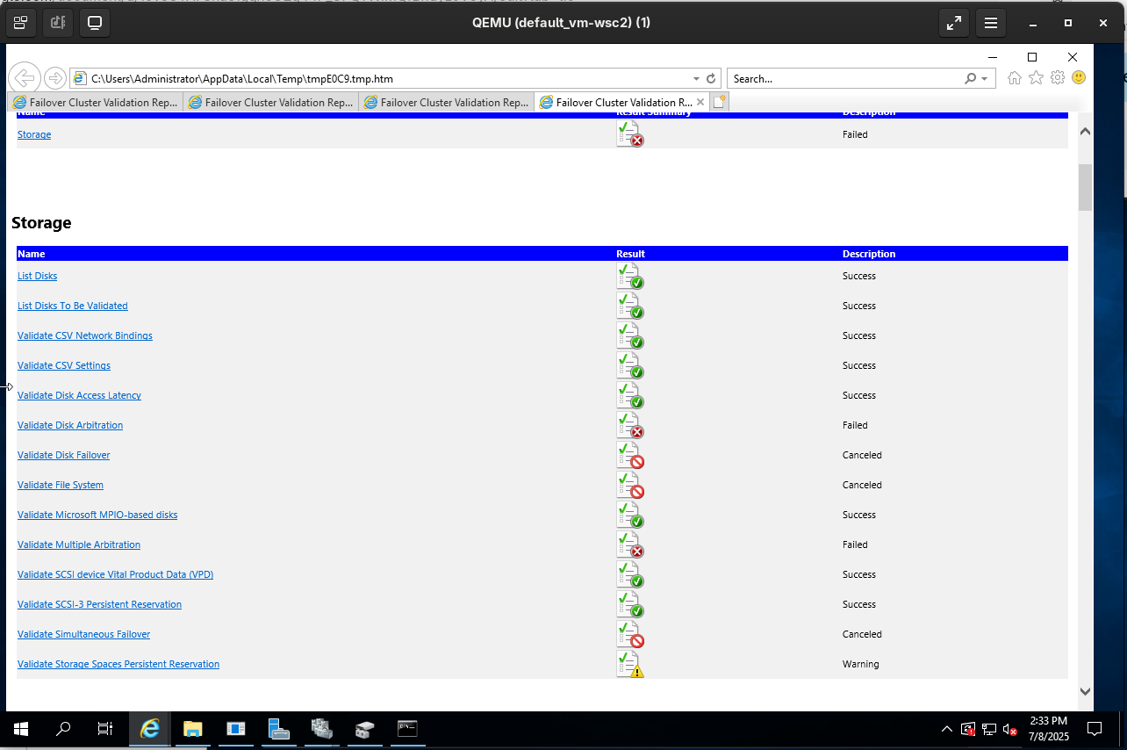
Task: Click the Canceled text in Validate Simultaneous Failover row
Action: tap(862, 634)
